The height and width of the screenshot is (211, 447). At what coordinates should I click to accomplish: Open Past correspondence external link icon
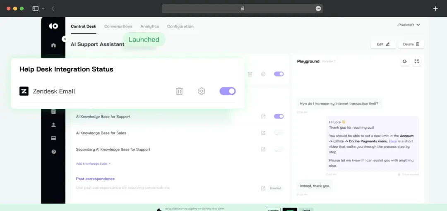click(x=263, y=188)
